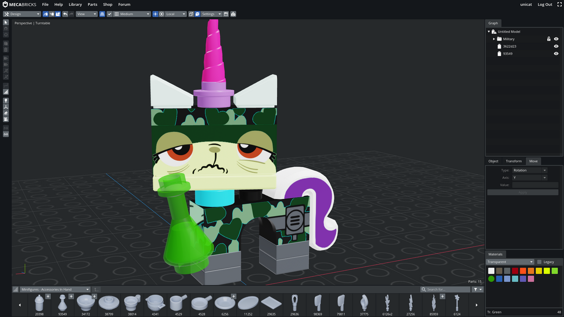Collapse the Untitled Model tree
Viewport: 564px width, 317px height.
[x=489, y=32]
